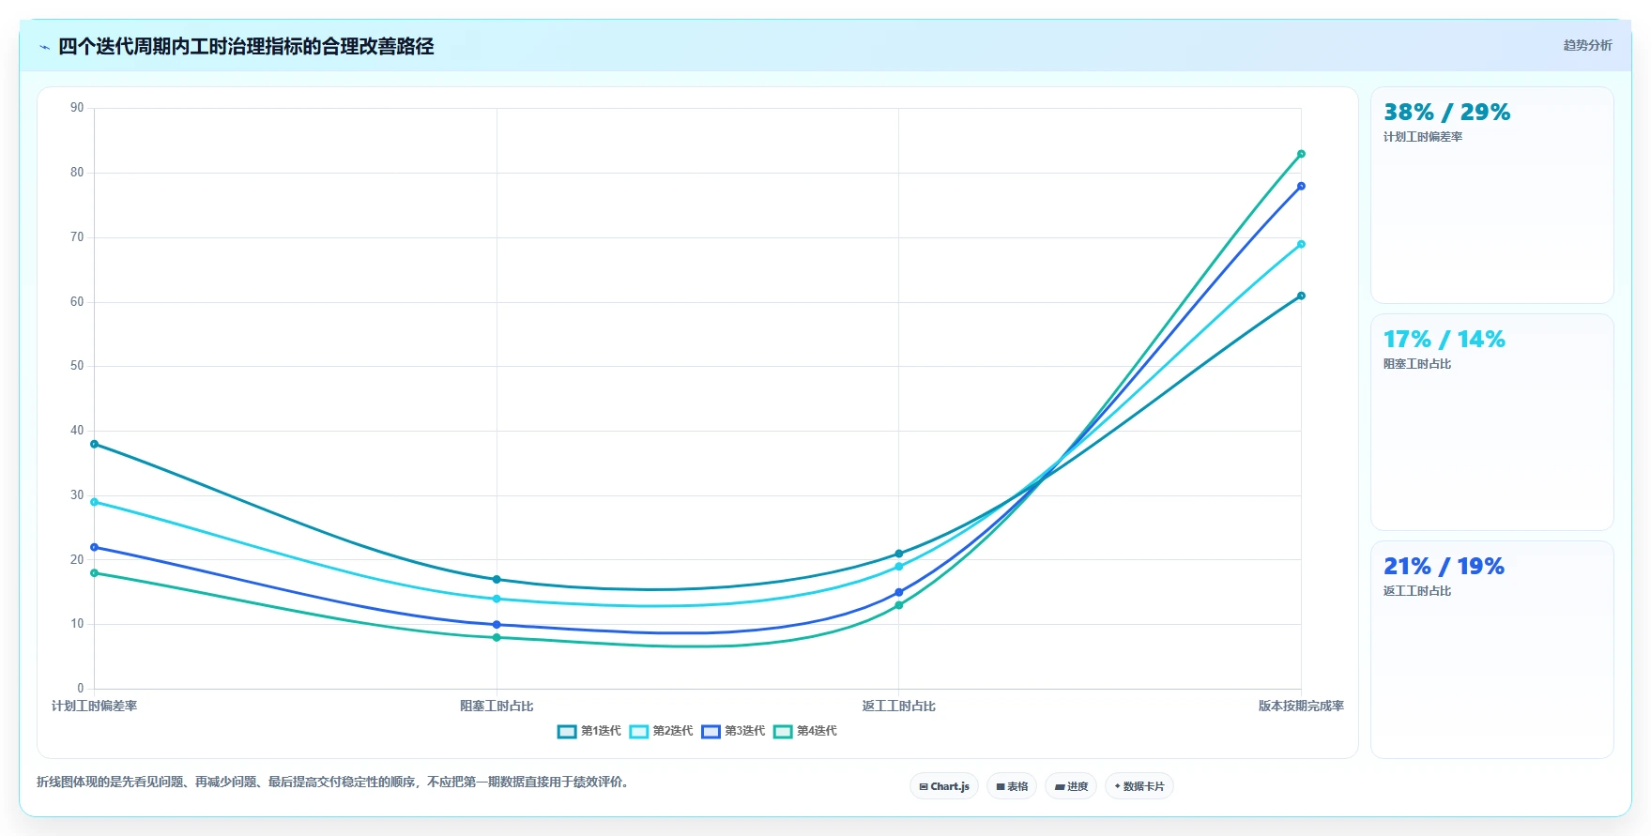Click the 表格 tag
Viewport: 1651px width, 836px height.
pyautogui.click(x=1012, y=786)
